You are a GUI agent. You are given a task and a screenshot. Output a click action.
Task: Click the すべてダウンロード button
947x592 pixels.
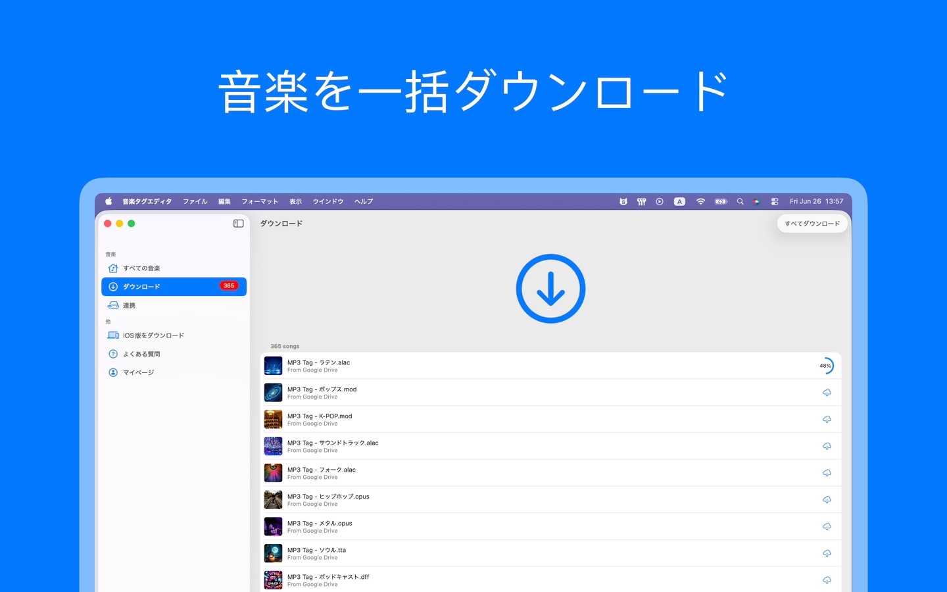click(x=812, y=224)
